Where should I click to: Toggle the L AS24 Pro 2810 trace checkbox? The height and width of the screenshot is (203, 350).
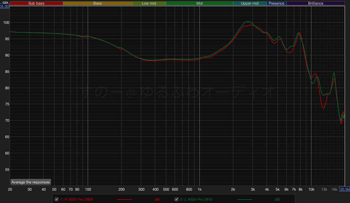pos(176,199)
